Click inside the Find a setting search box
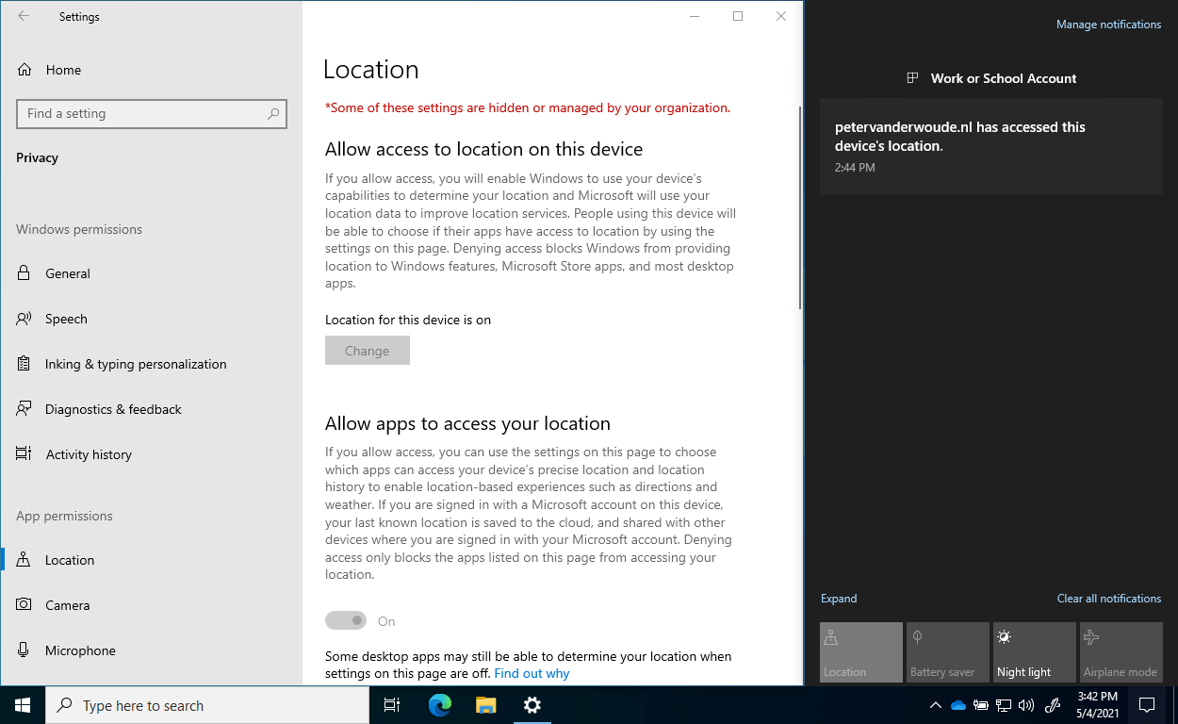 pyautogui.click(x=152, y=113)
